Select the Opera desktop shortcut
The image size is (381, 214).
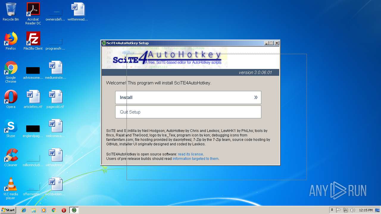[x=11, y=99]
